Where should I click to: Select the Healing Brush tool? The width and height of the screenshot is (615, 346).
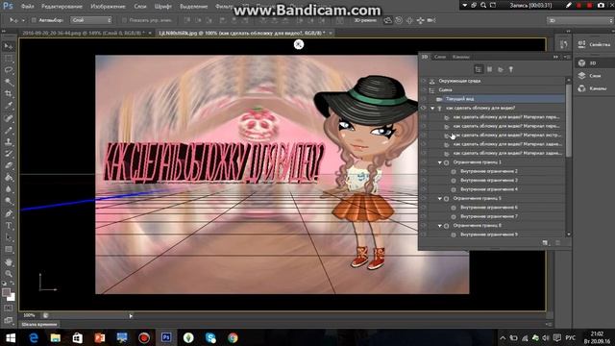(9, 117)
